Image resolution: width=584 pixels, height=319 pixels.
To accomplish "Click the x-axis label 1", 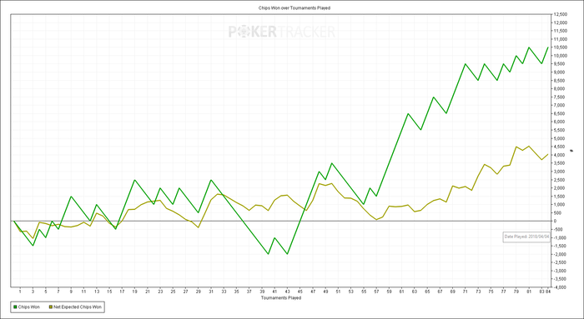I will coord(20,292).
